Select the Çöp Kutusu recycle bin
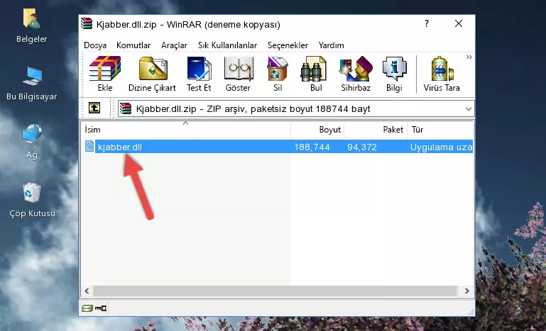The image size is (546, 331). 32,201
